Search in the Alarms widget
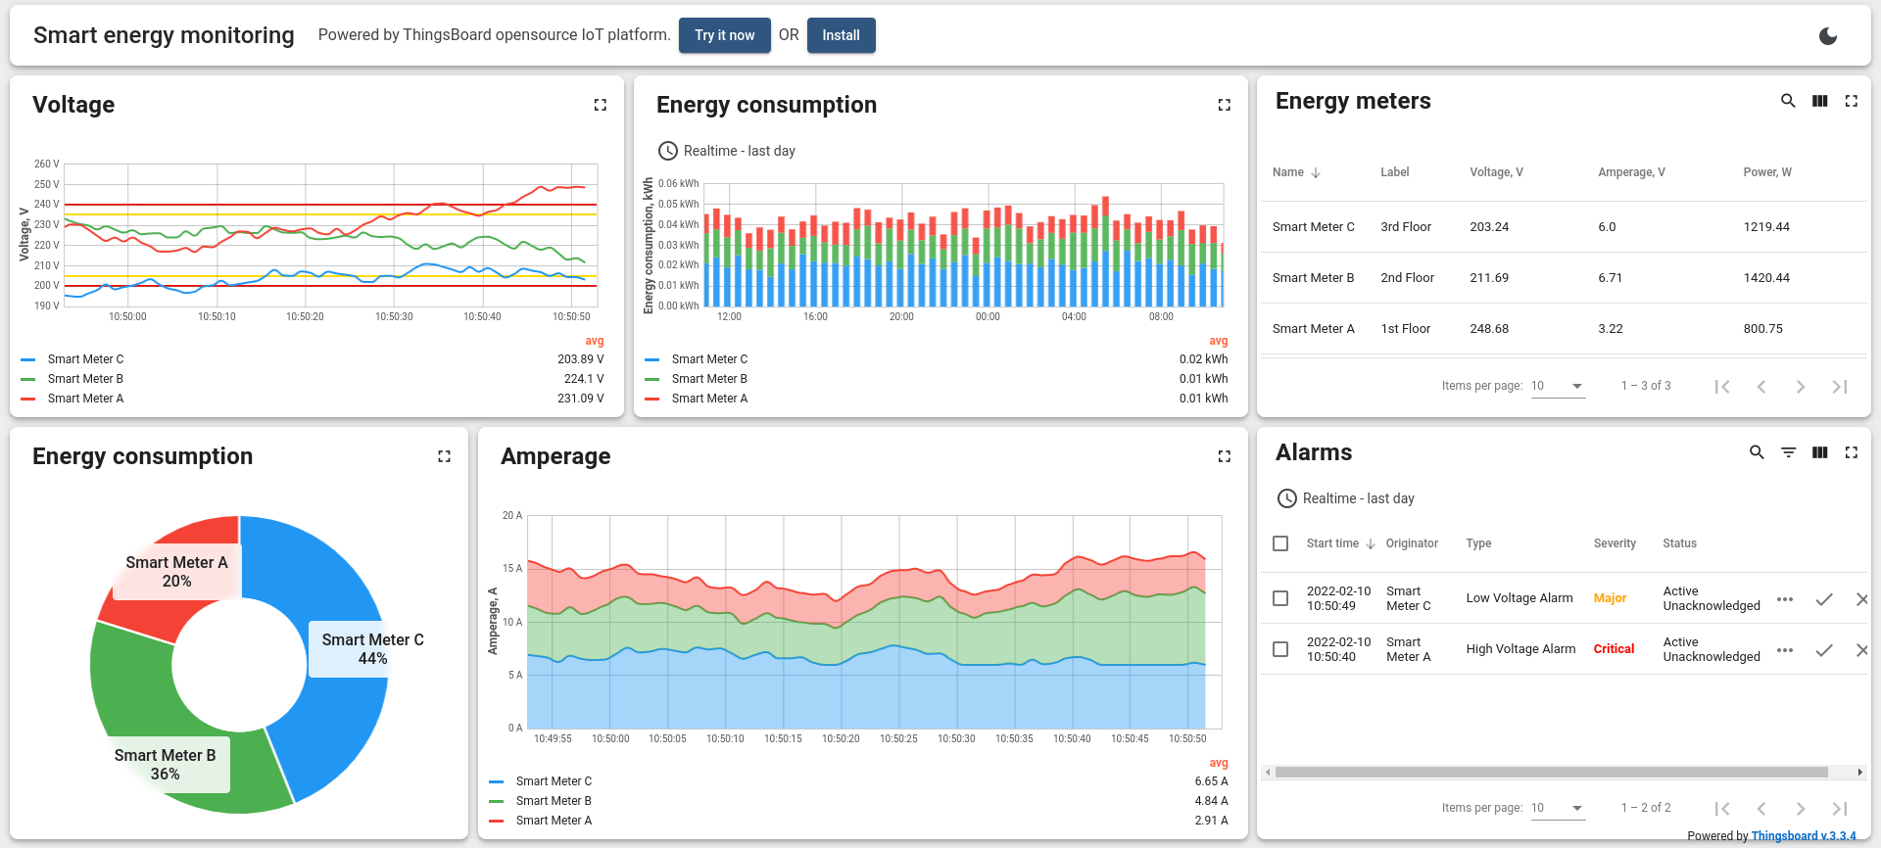The image size is (1881, 848). 1756,452
